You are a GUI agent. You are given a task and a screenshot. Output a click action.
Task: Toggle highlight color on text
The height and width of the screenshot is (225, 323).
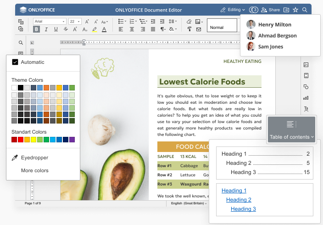click(95, 29)
